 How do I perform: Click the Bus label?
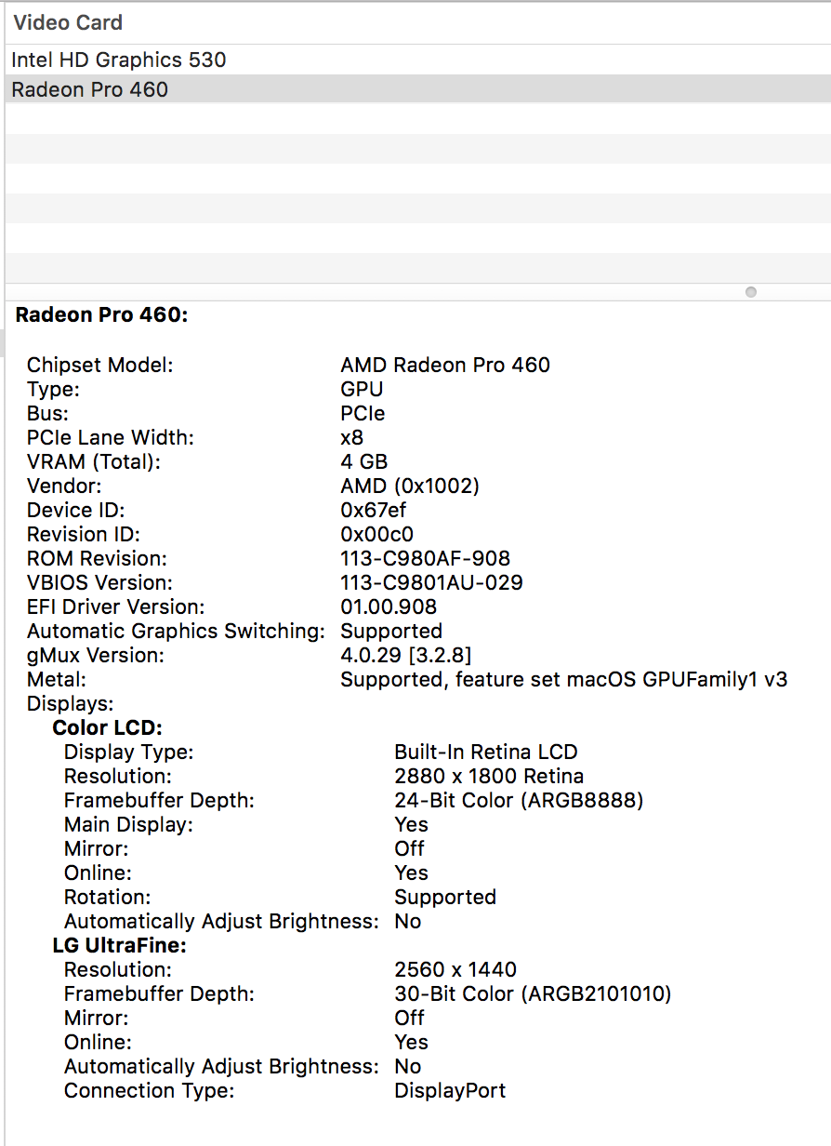click(47, 413)
